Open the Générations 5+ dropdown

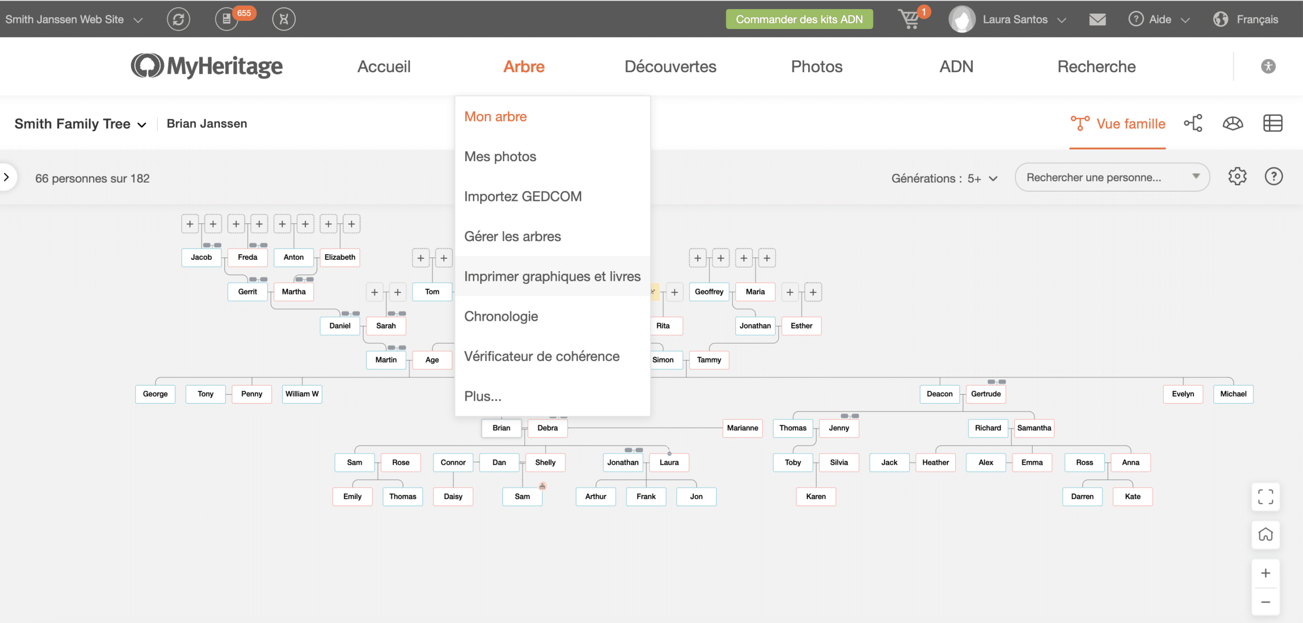(944, 179)
